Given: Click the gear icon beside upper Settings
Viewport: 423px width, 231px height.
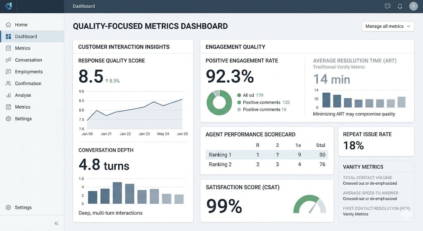Looking at the screenshot, I should (8, 119).
